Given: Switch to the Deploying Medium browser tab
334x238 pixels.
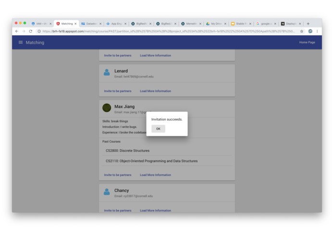Looking at the screenshot, I should (x=291, y=24).
